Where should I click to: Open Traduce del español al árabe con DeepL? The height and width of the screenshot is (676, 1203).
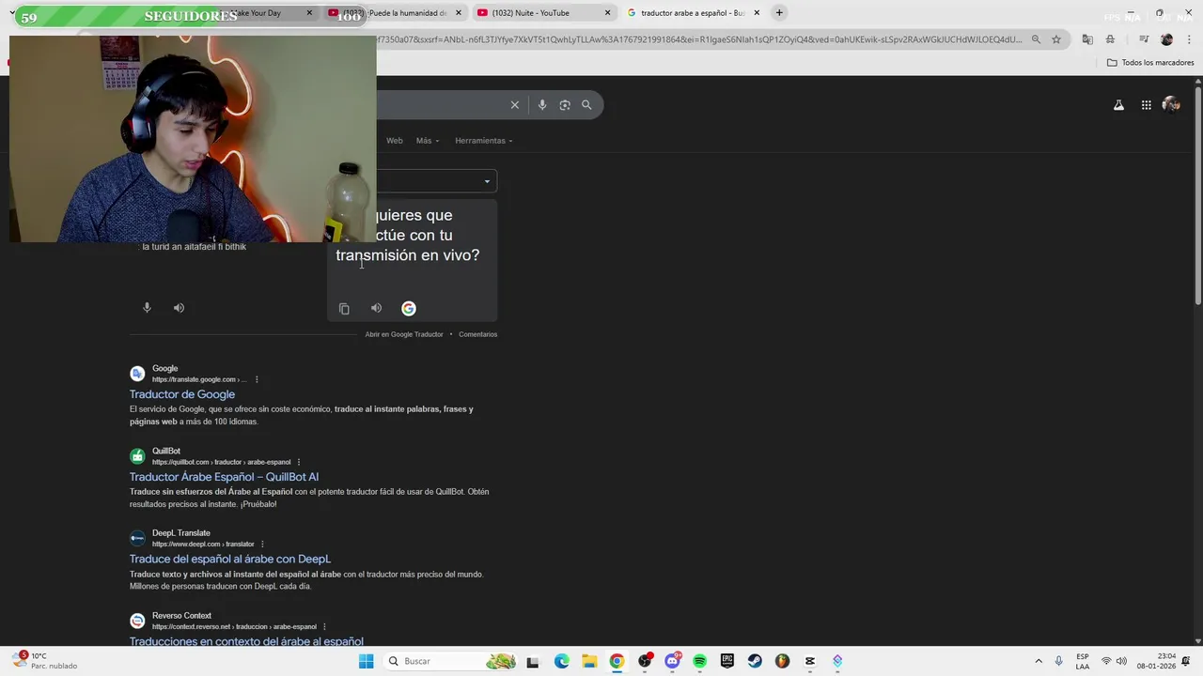pyautogui.click(x=230, y=560)
